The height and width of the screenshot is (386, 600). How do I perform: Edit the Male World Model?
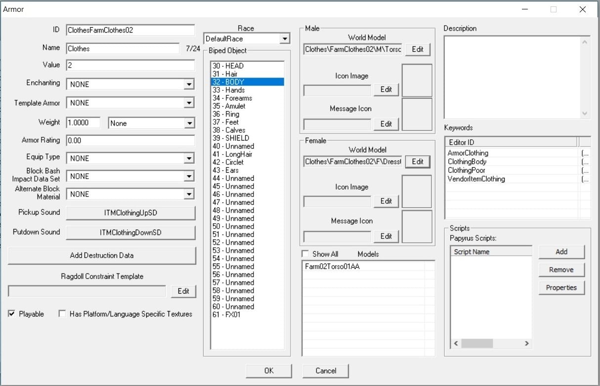[418, 49]
